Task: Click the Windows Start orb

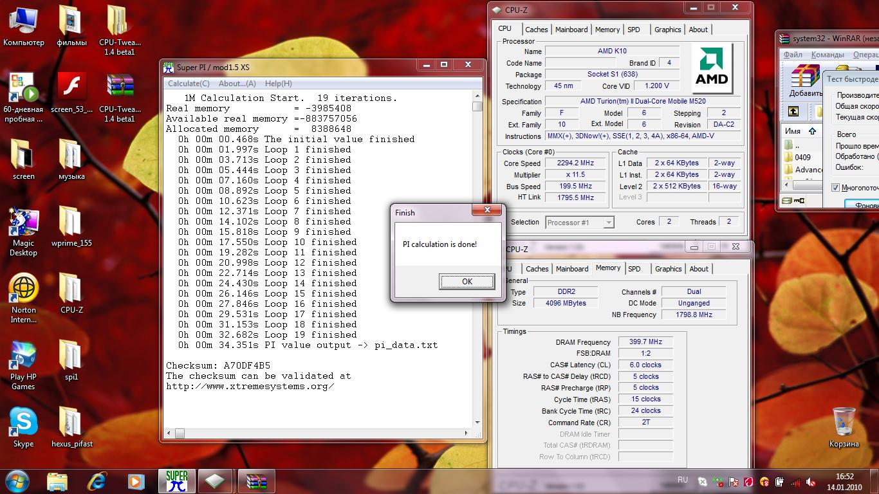Action: (16, 480)
